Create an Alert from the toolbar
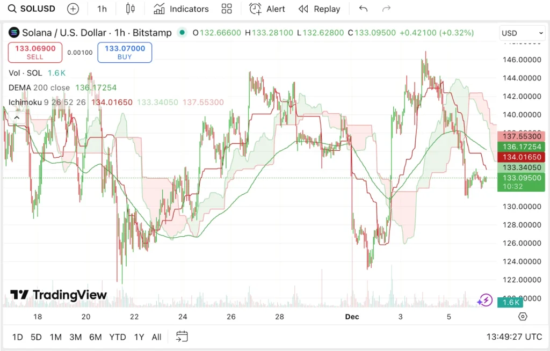 coord(267,9)
